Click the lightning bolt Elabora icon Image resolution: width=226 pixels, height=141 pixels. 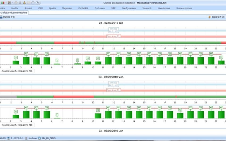point(210,17)
